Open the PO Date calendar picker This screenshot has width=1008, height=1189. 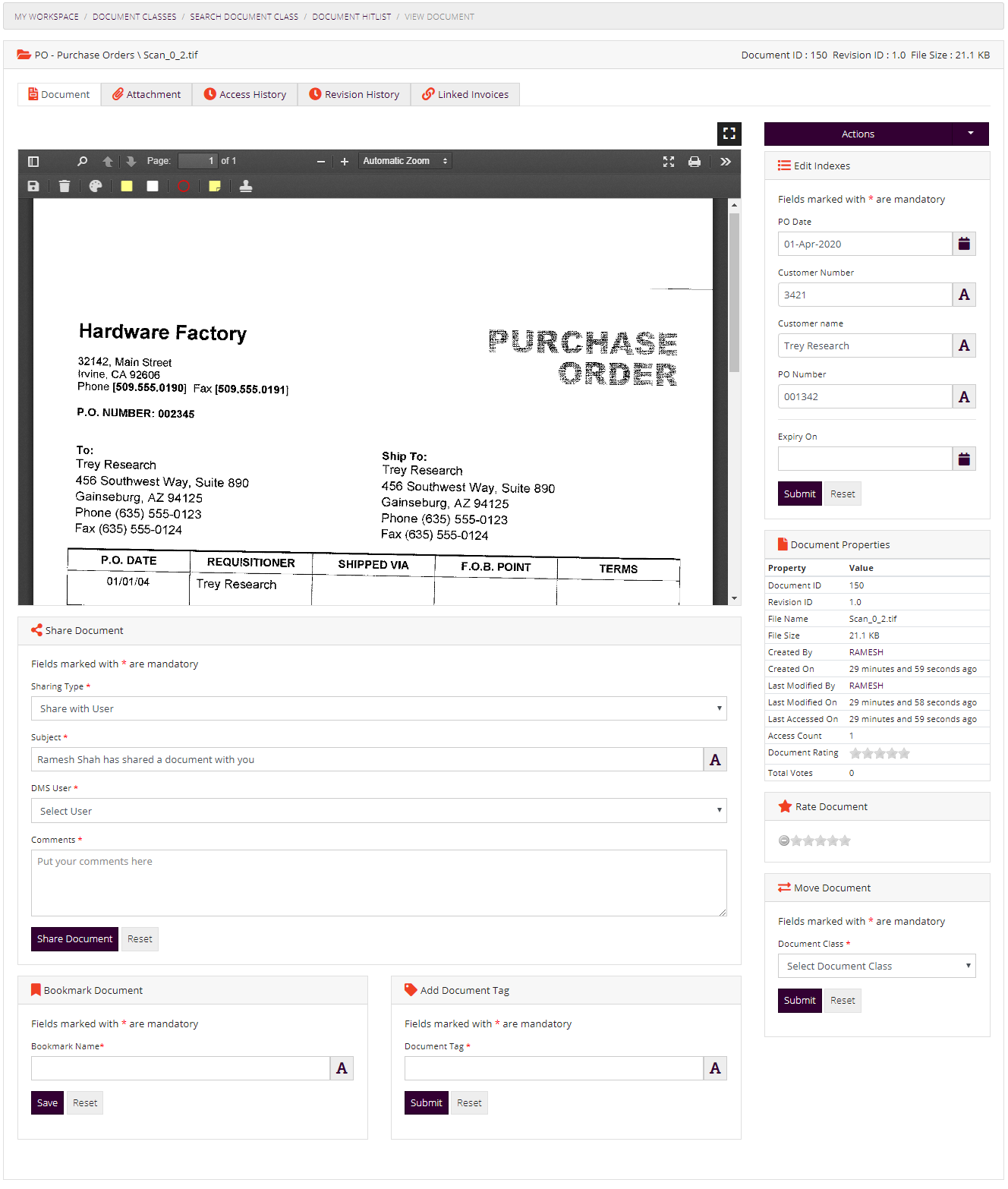(964, 244)
